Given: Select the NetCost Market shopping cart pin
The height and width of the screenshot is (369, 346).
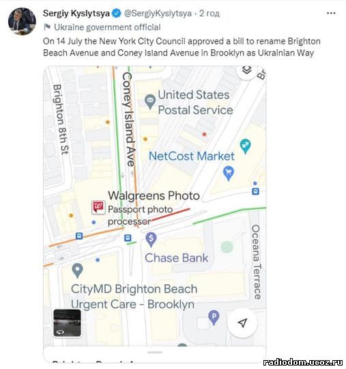Looking at the screenshot, I should pyautogui.click(x=228, y=173).
